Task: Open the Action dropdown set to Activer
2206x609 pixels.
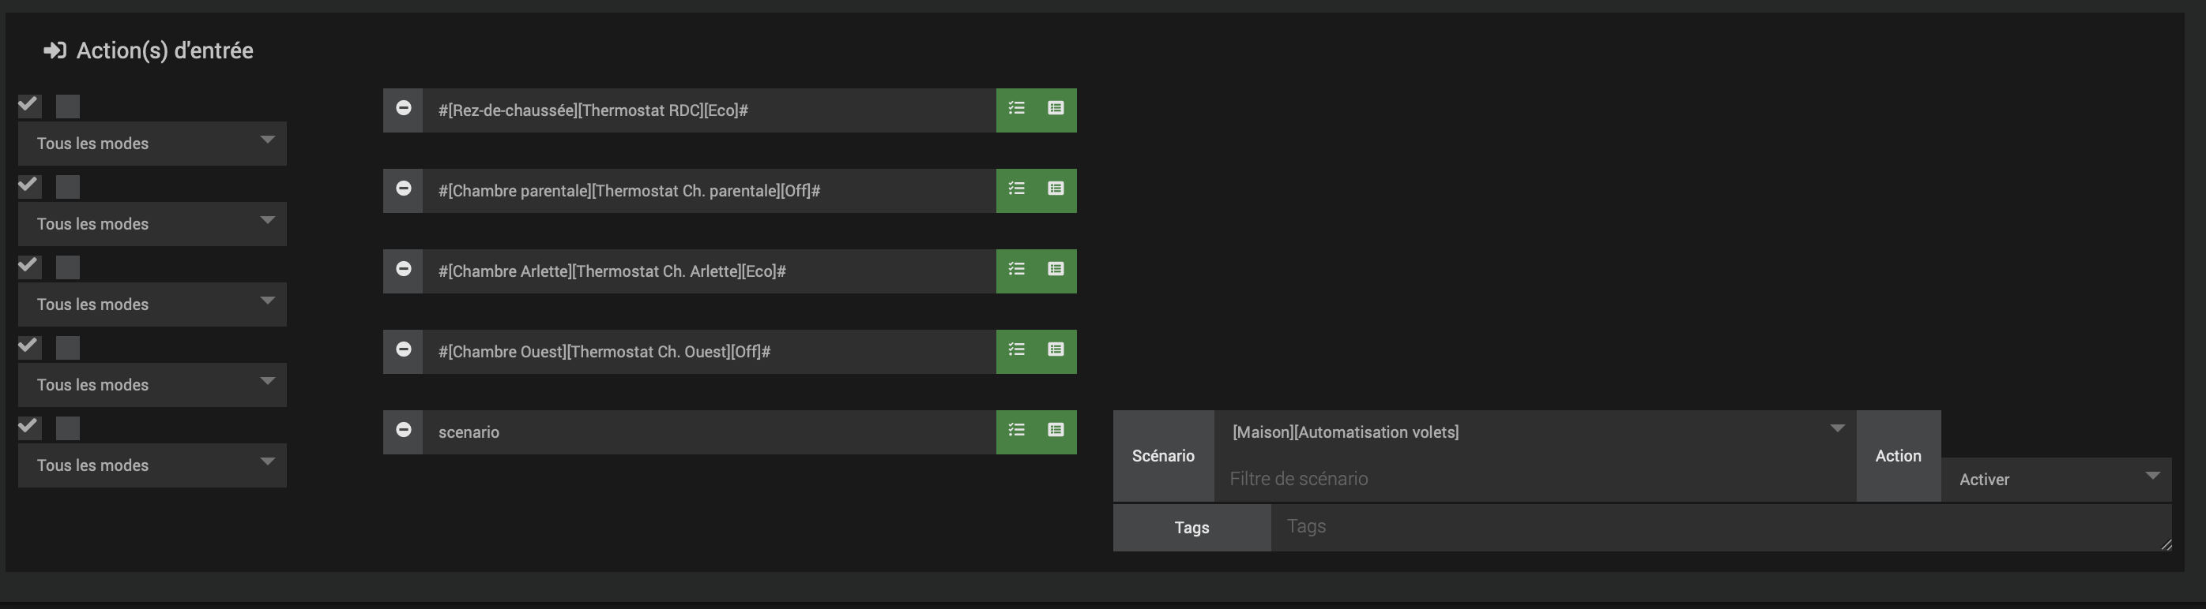Action: tap(2055, 479)
